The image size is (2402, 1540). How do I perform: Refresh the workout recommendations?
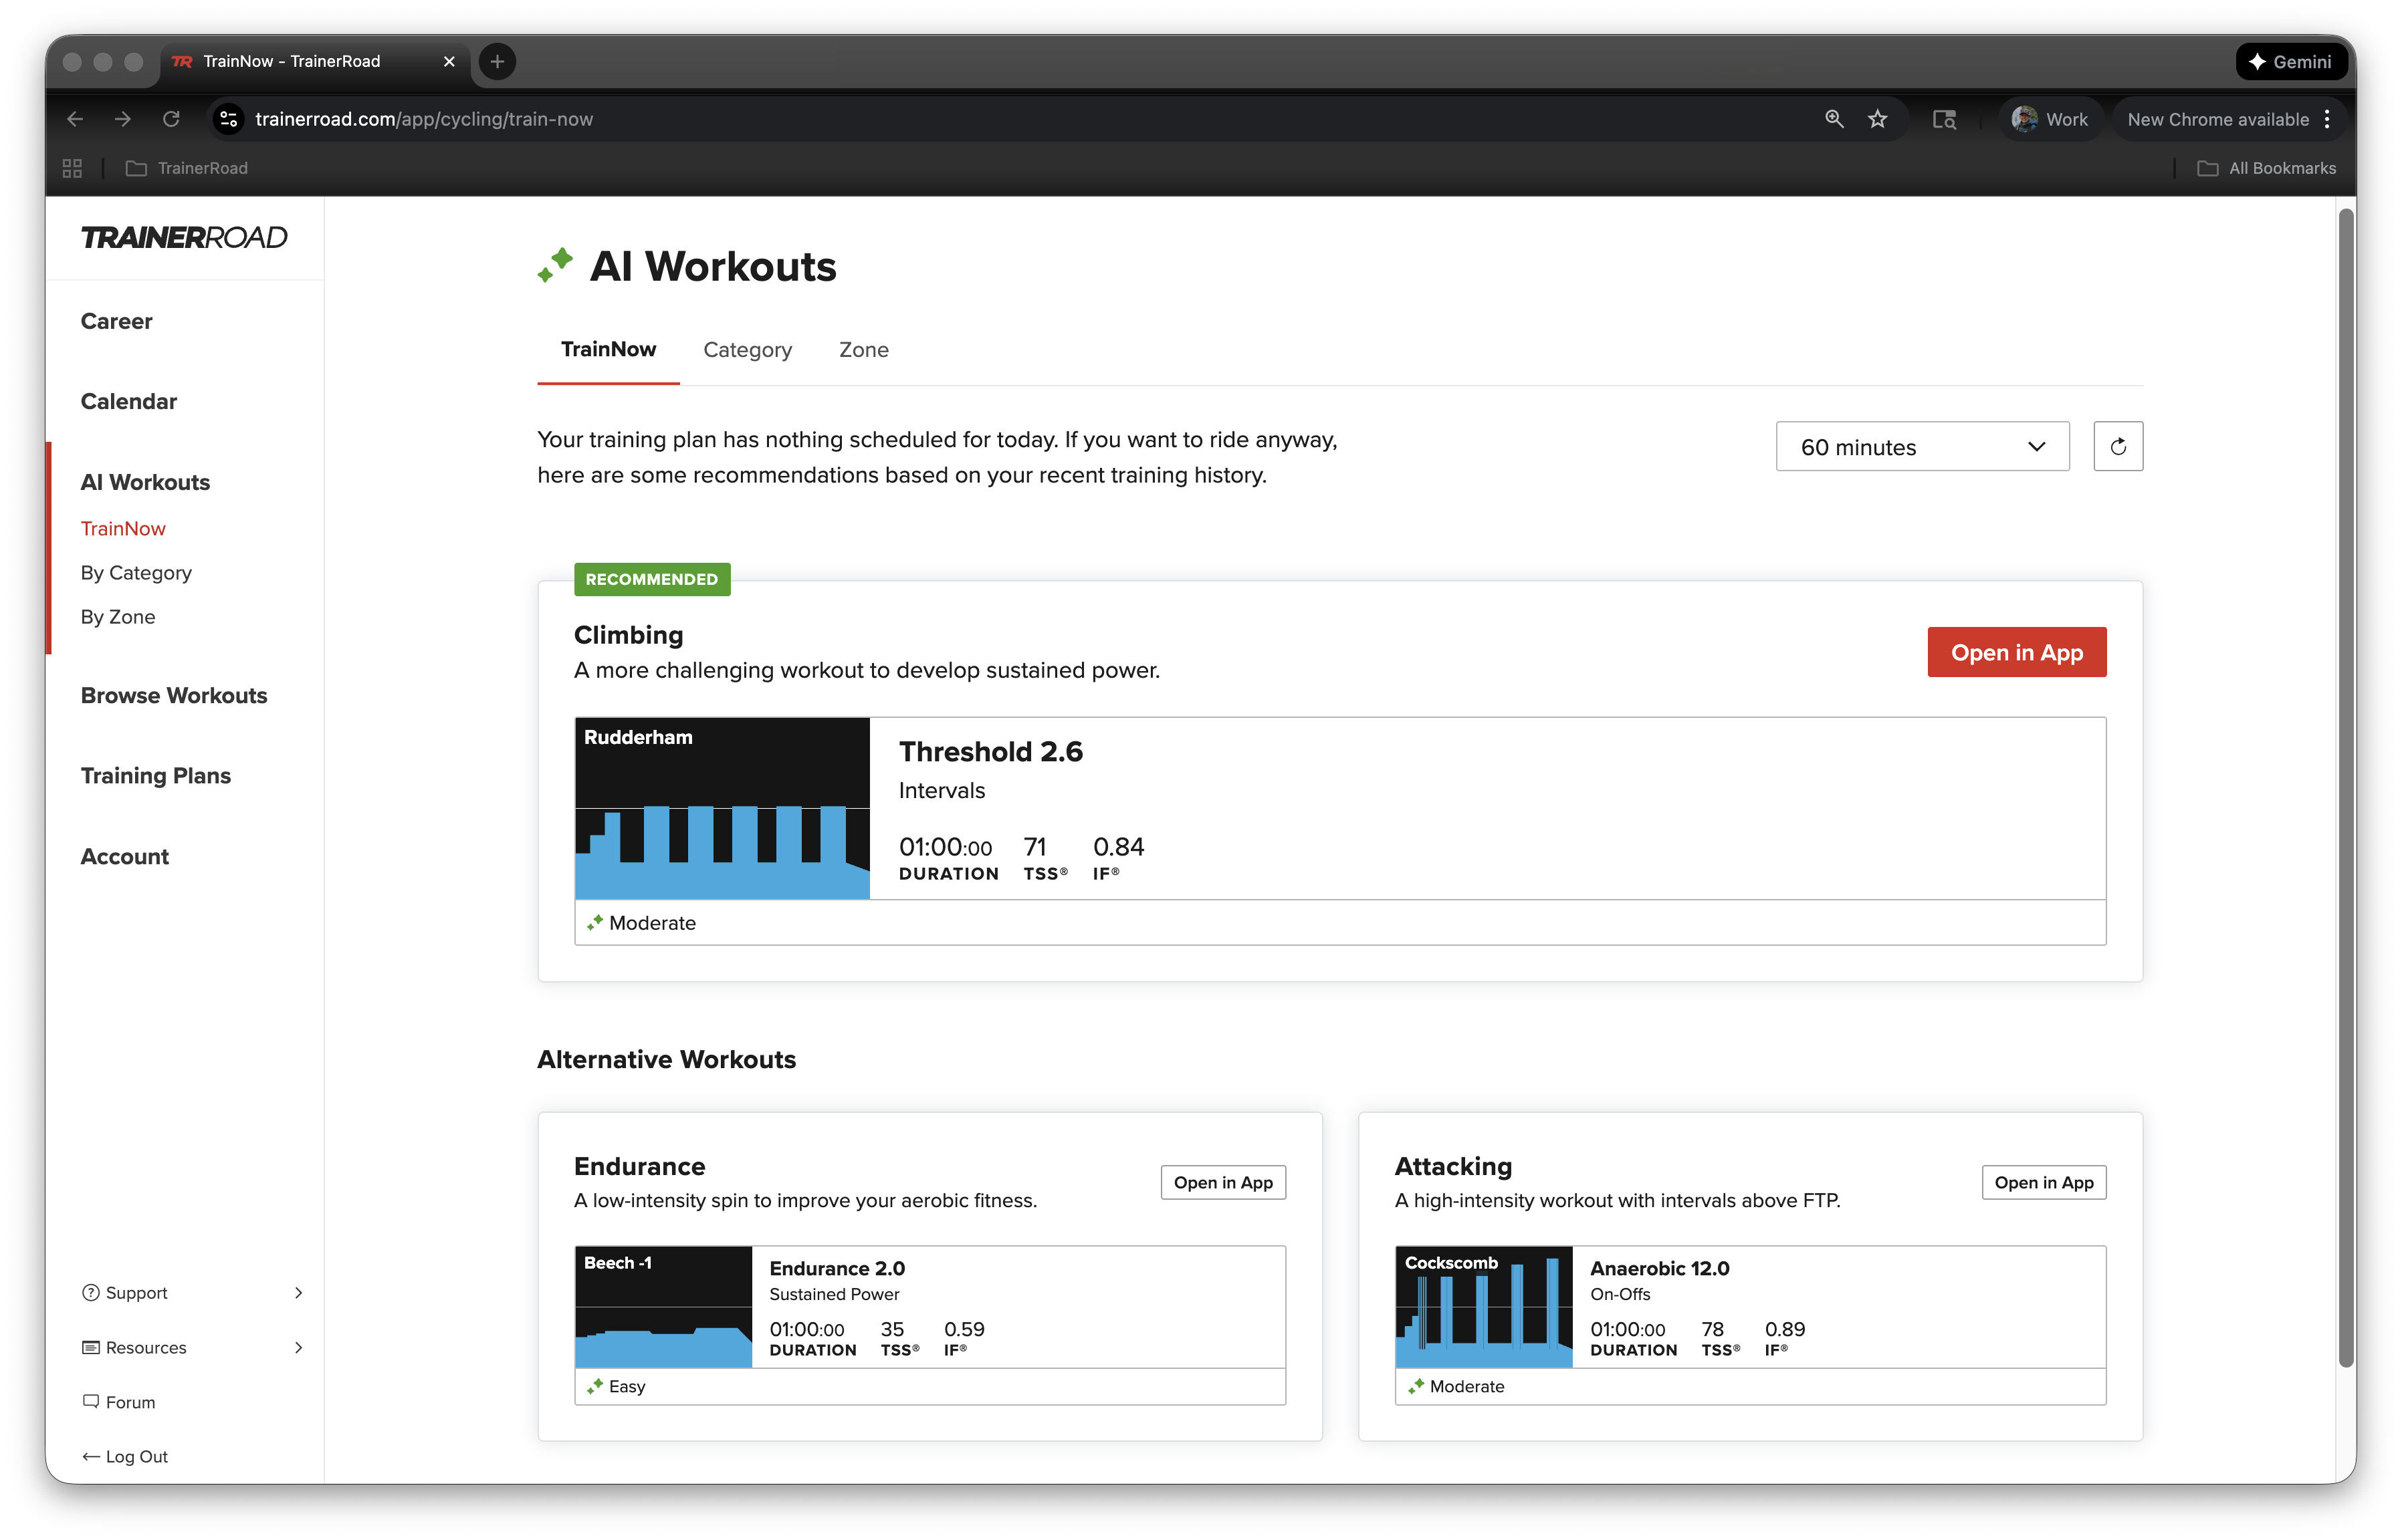2118,446
